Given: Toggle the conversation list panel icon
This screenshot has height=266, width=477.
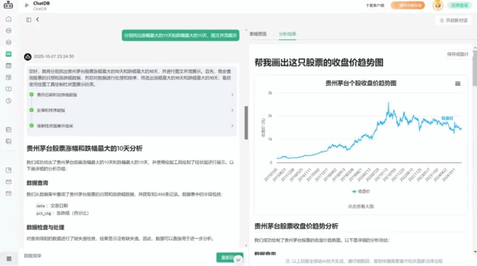Looking at the screenshot, I should pos(28,20).
